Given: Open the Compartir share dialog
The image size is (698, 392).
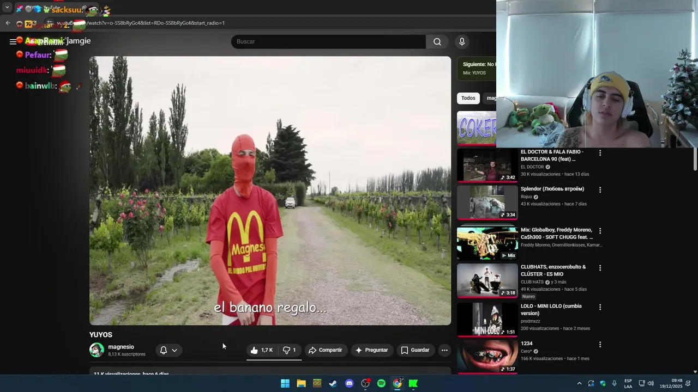Looking at the screenshot, I should [325, 350].
